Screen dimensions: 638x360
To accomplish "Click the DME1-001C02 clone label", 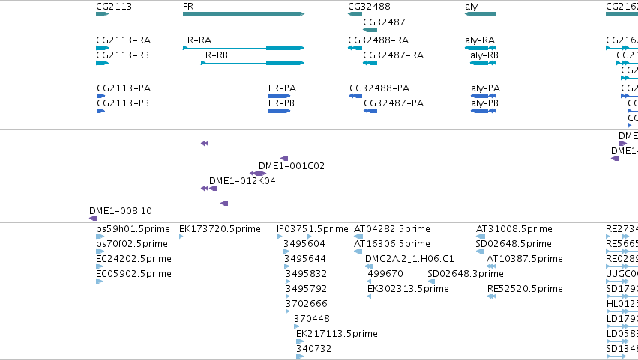I will [292, 165].
